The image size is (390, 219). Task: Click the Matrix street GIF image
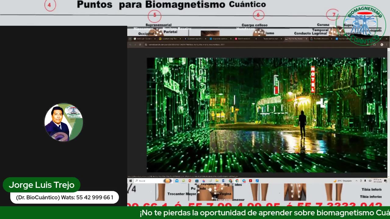(267, 115)
